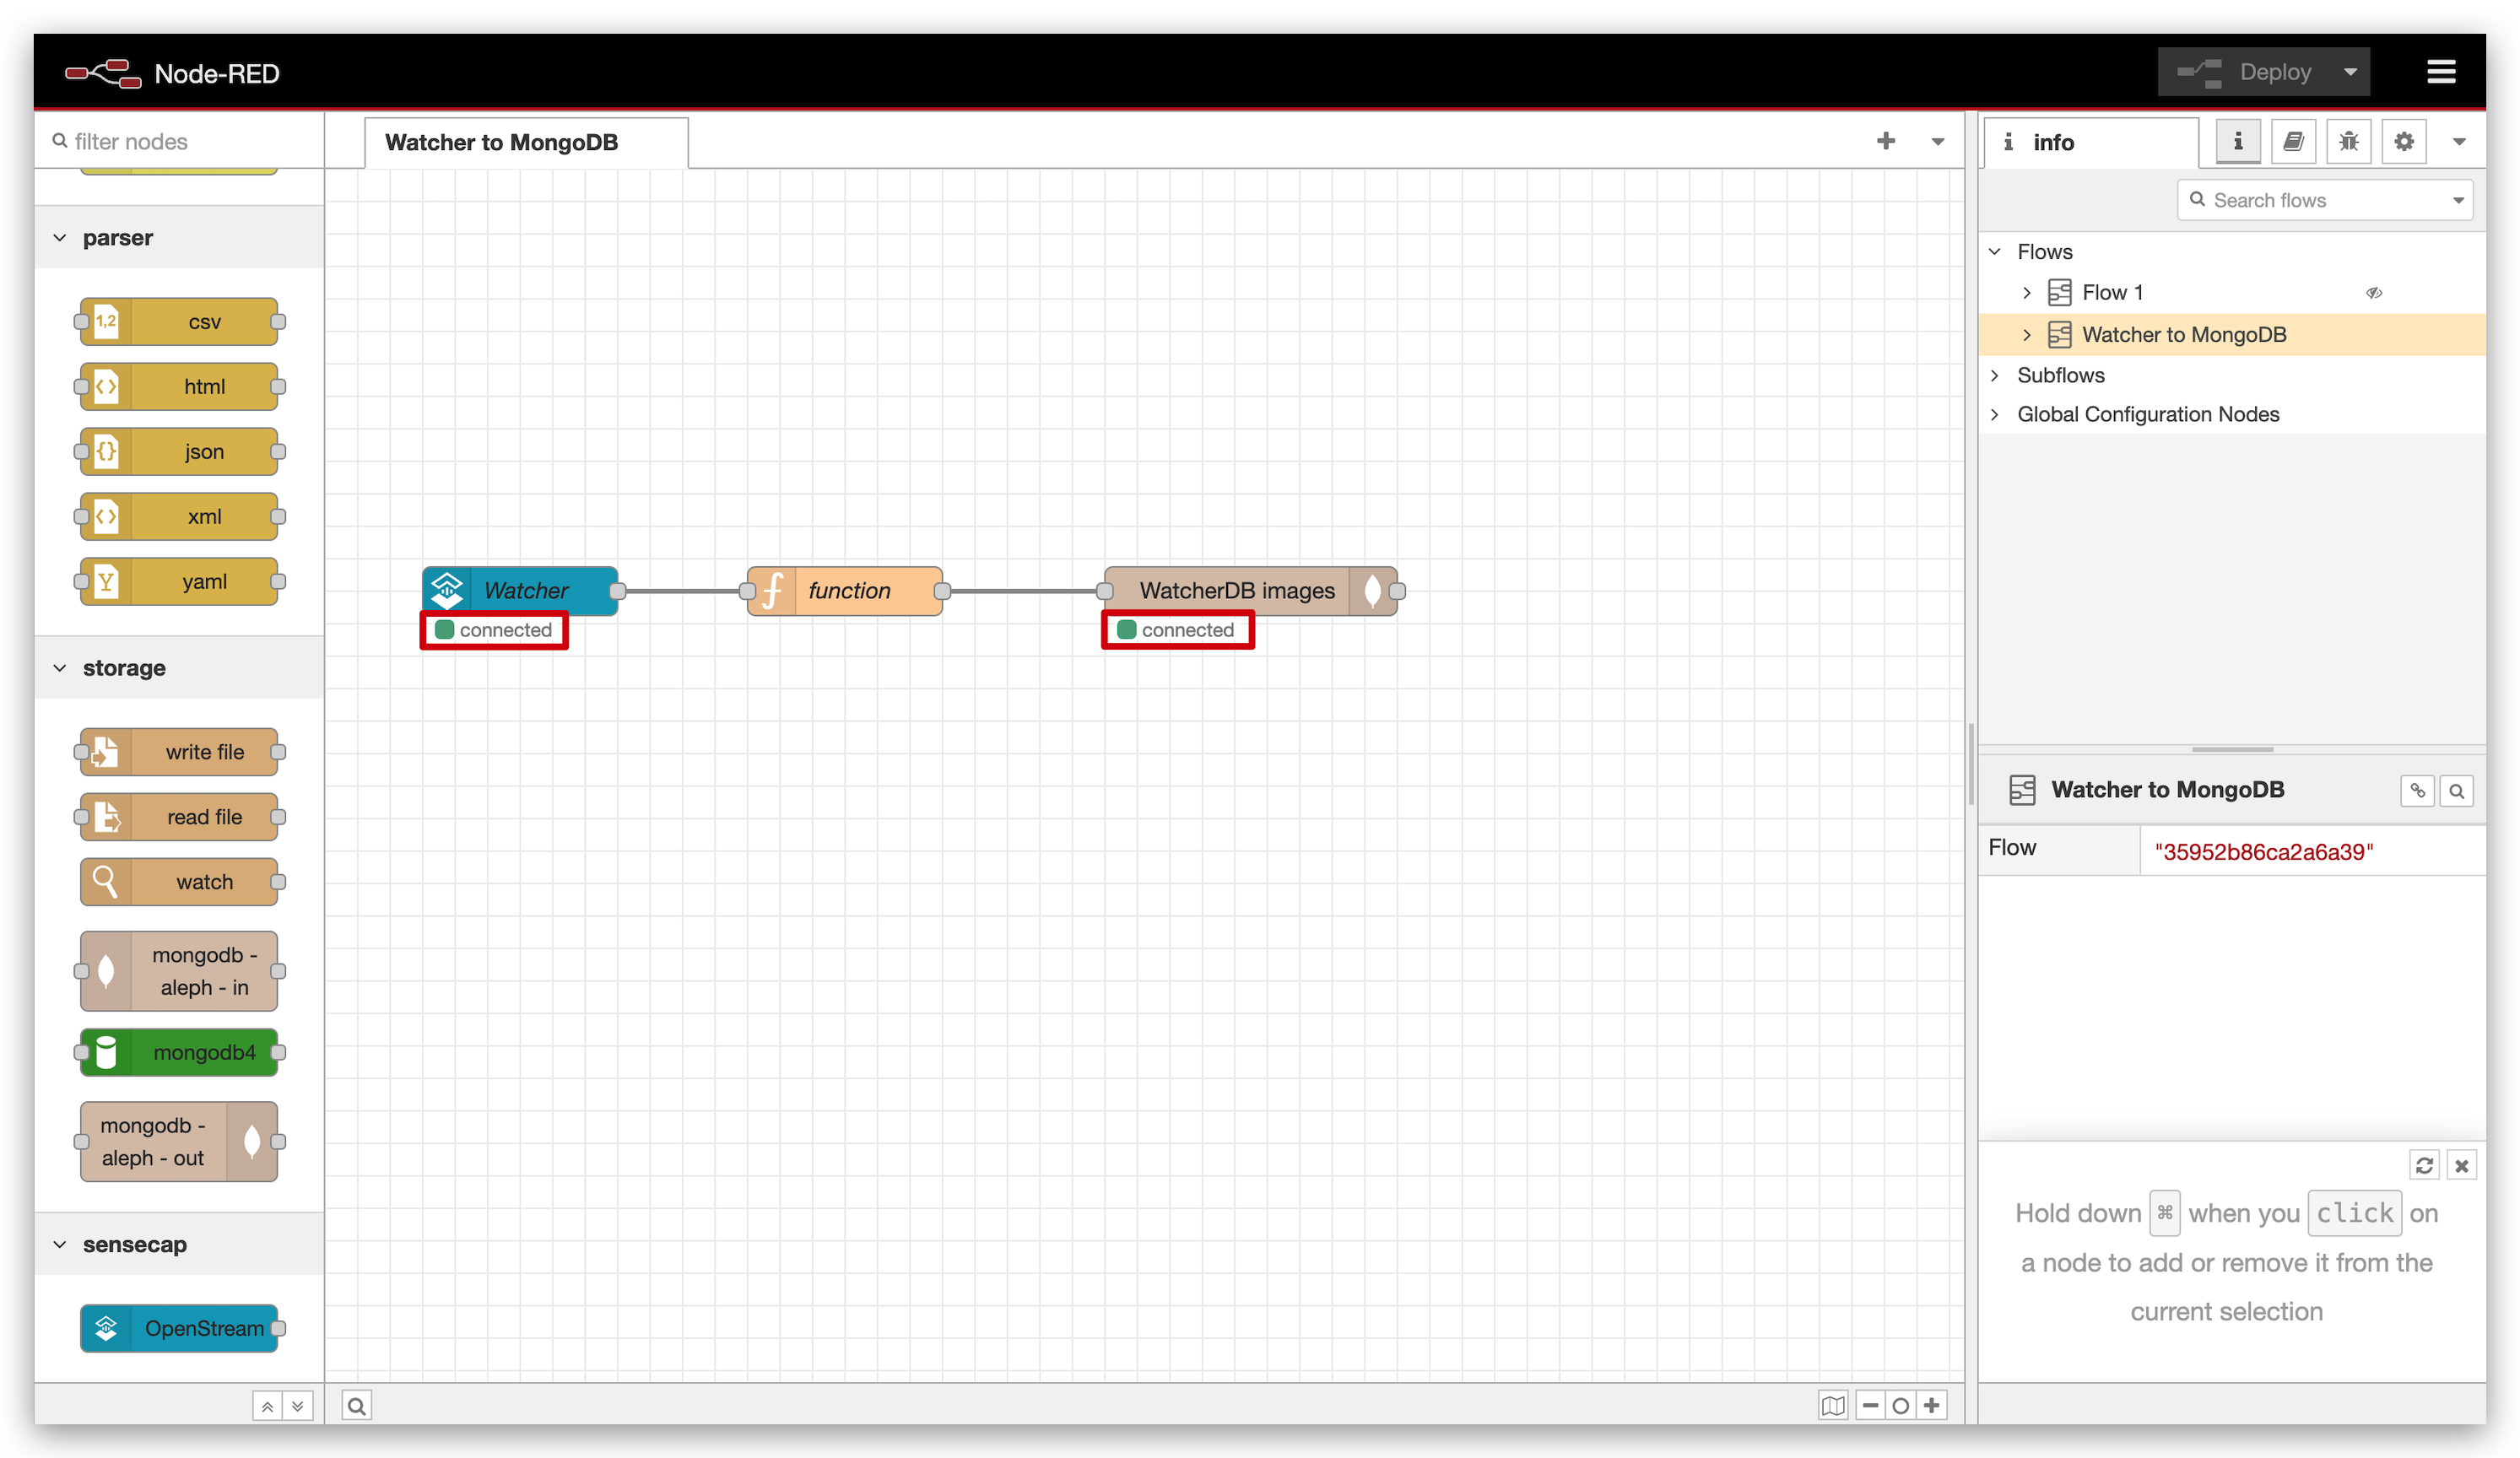
Task: Select the OpenStream palette node
Action: click(x=179, y=1329)
